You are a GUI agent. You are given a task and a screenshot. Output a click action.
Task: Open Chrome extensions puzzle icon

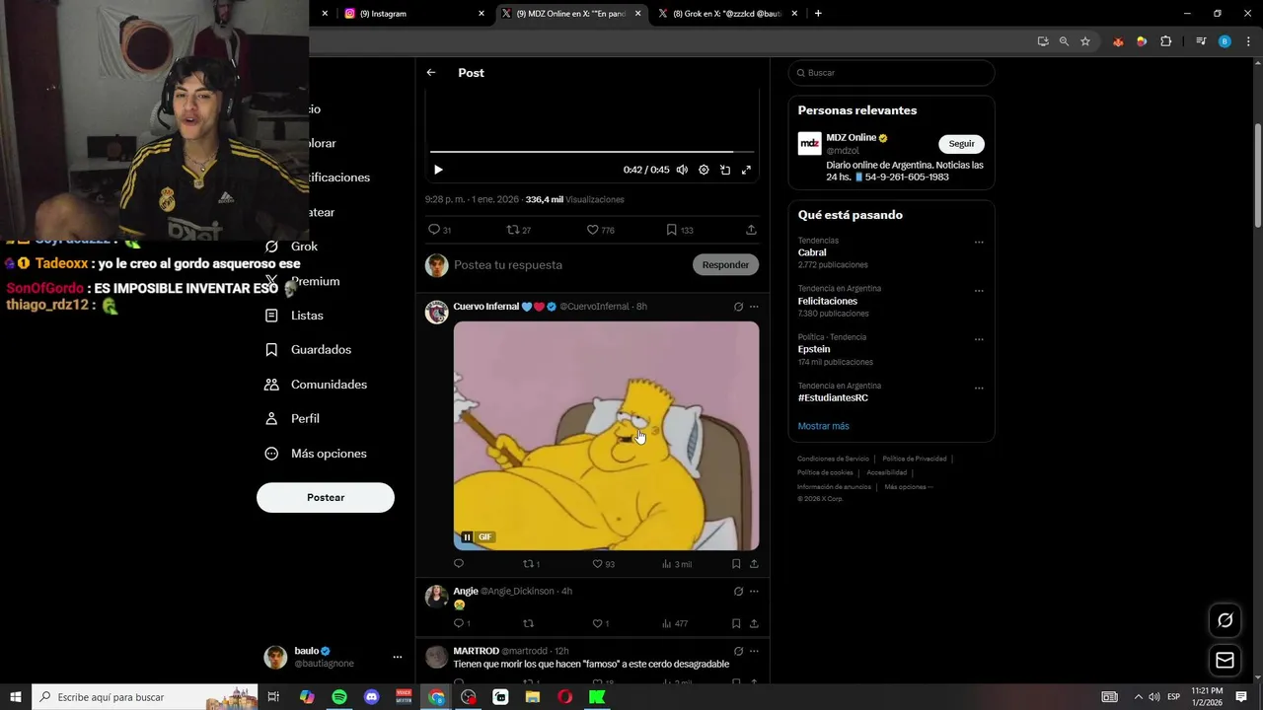pos(1166,41)
